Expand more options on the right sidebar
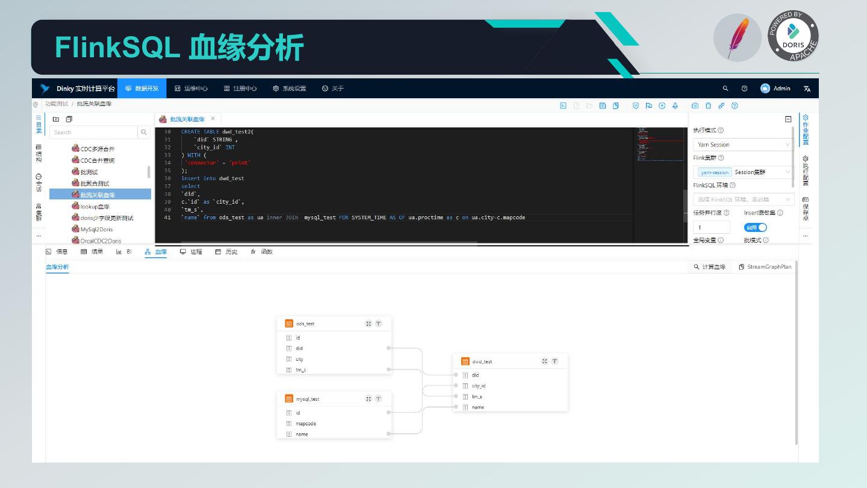Screen dimensions: 867x488 (806, 236)
